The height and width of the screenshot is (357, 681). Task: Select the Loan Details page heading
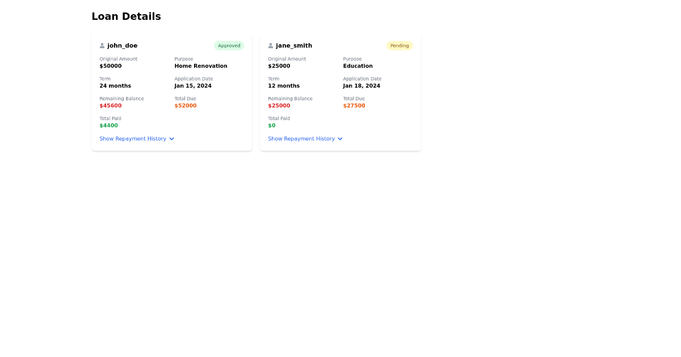click(x=126, y=16)
